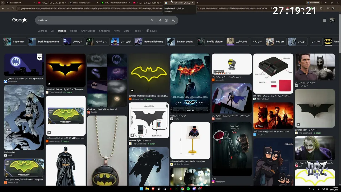Click the magnifier search submit icon
Image resolution: width=341 pixels, height=192 pixels.
(173, 20)
